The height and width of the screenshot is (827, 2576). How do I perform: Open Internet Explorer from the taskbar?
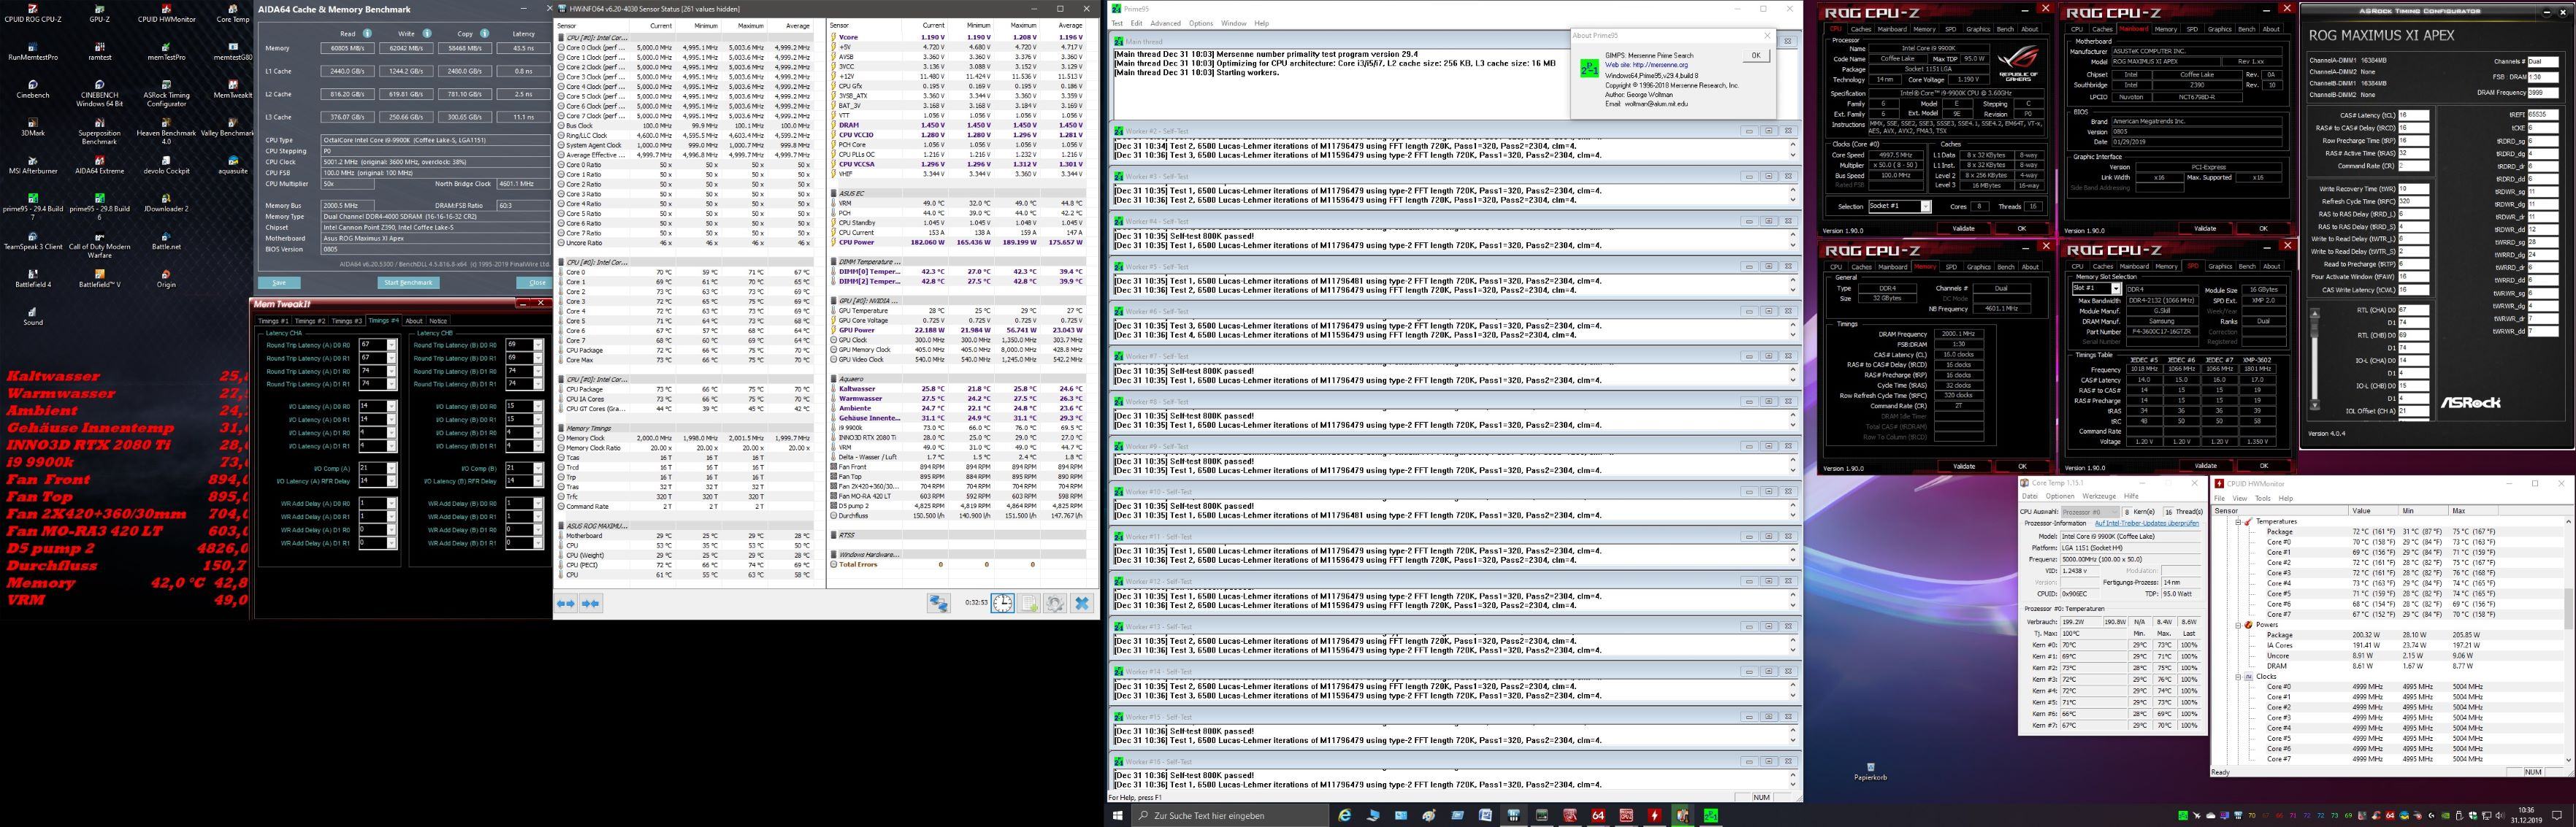coord(1345,816)
